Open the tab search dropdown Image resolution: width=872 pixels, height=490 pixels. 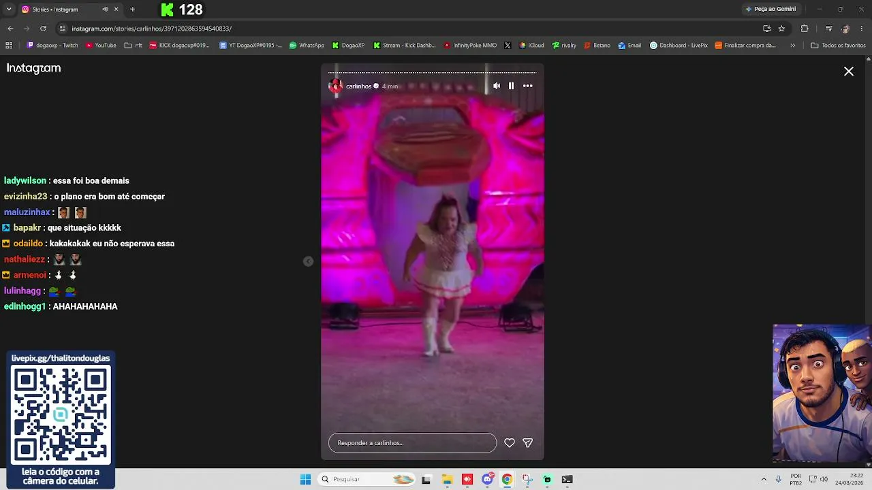pos(9,10)
